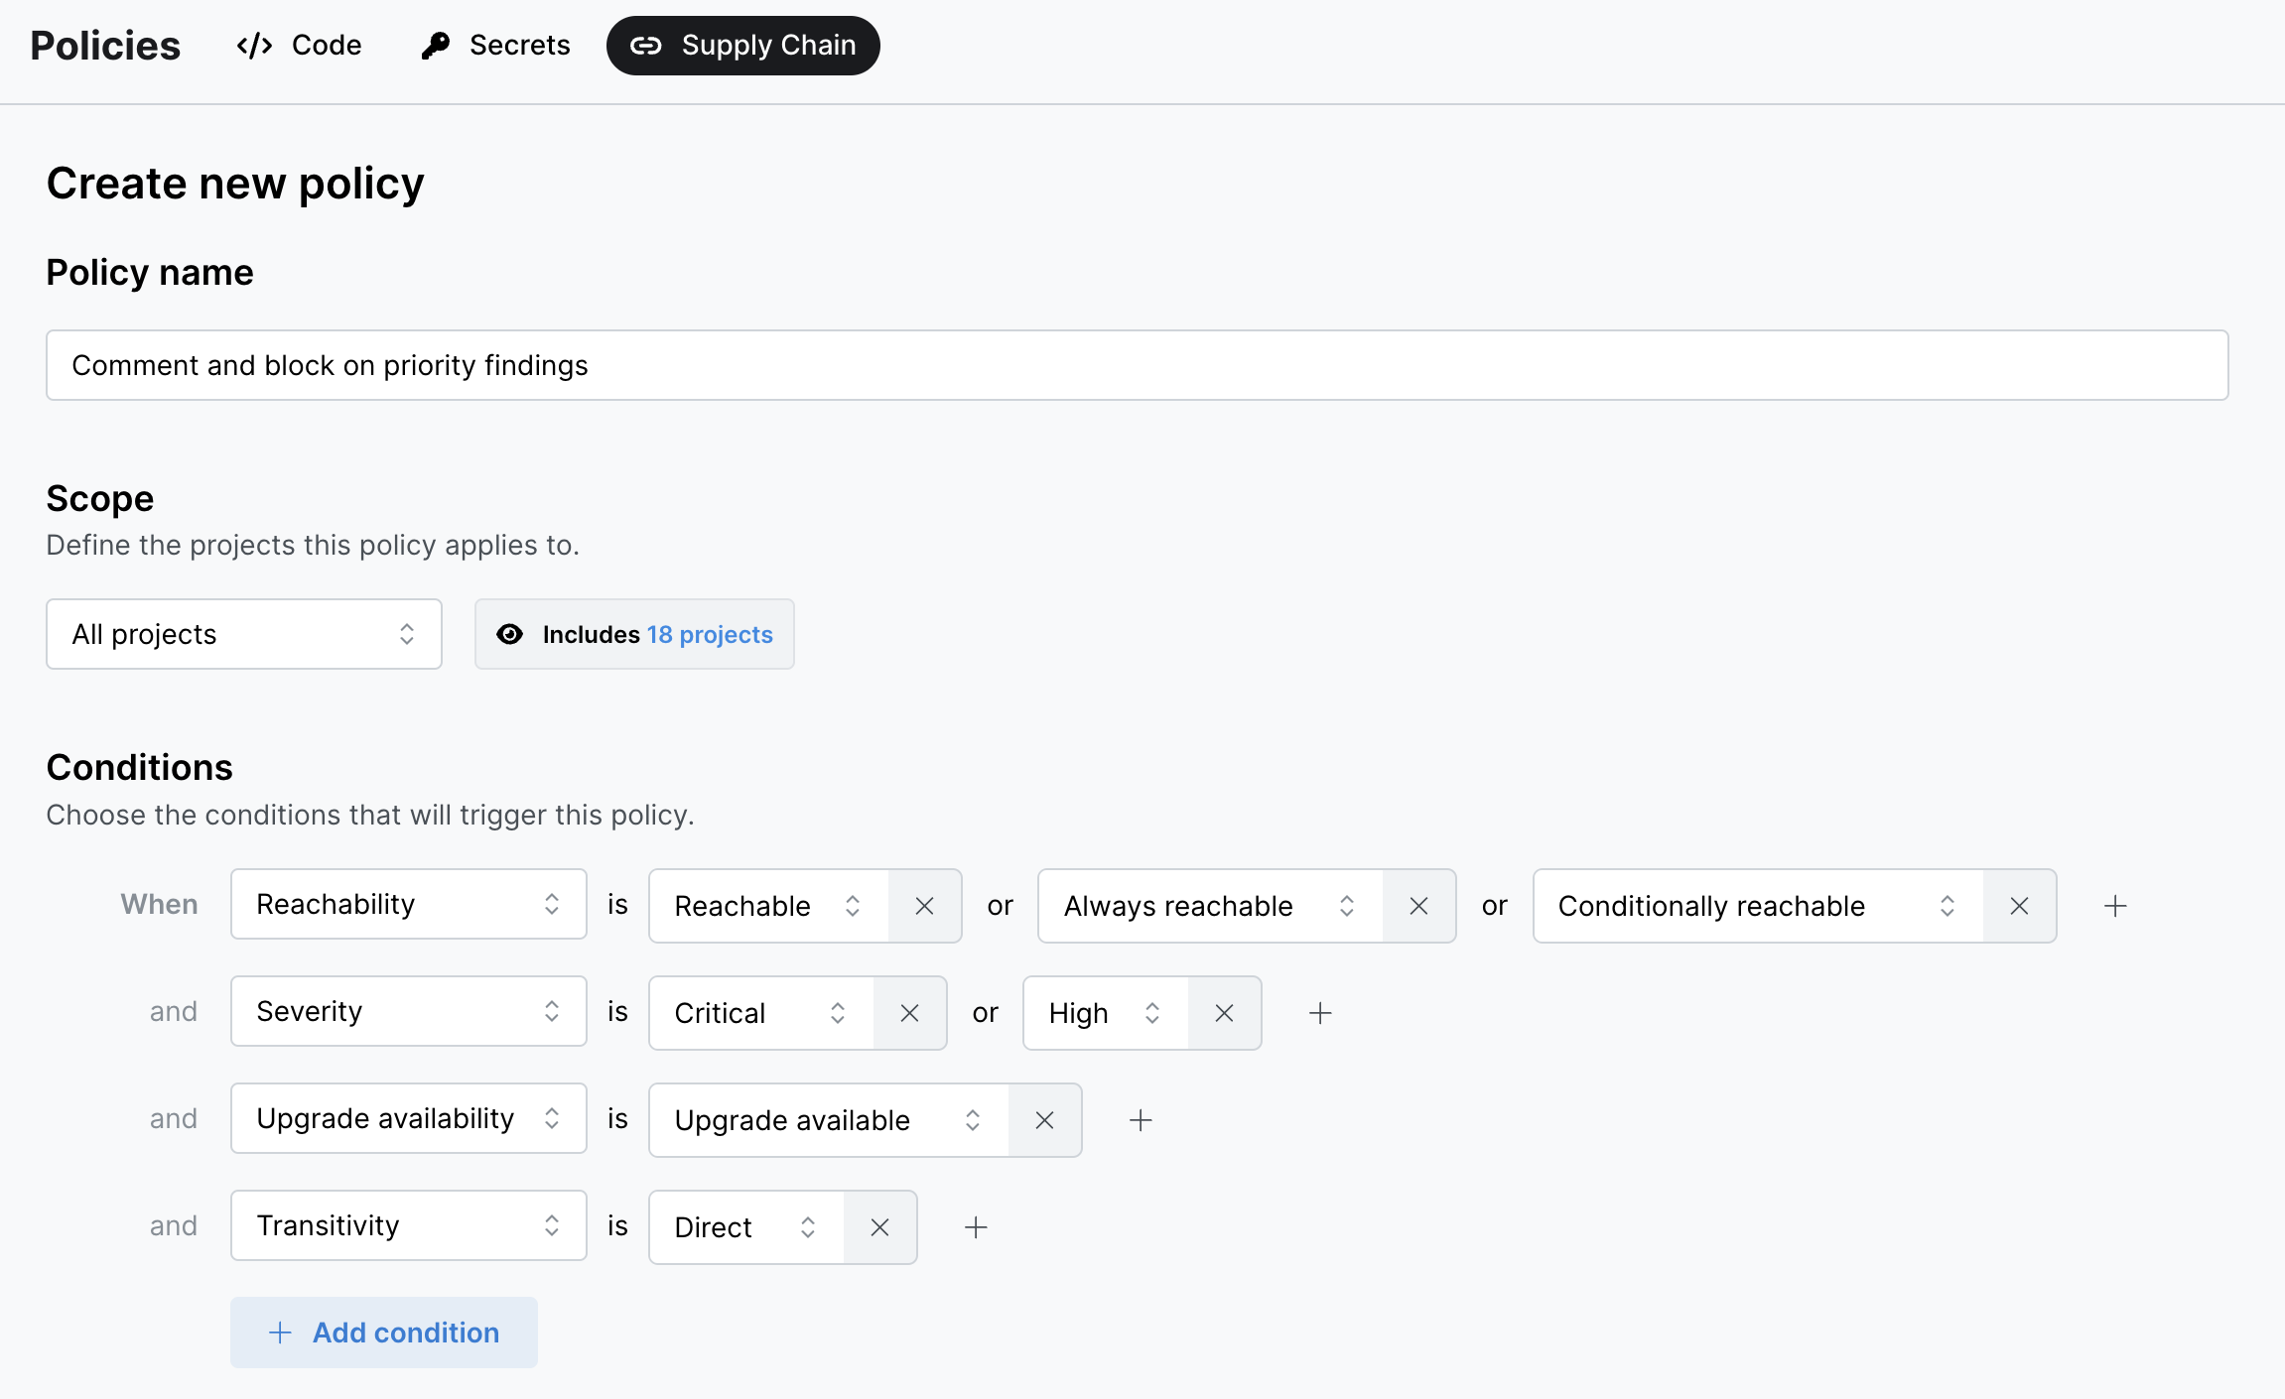2285x1399 pixels.
Task: Click the Add condition button
Action: click(x=384, y=1333)
